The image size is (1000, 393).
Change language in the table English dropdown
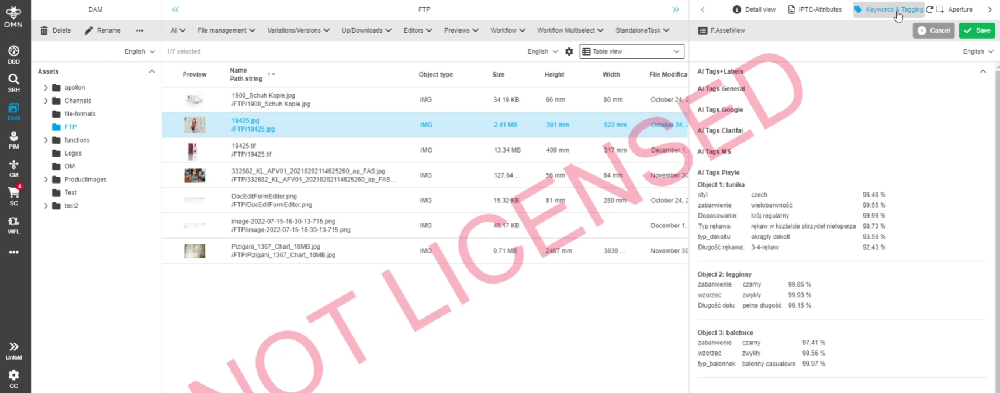[542, 51]
